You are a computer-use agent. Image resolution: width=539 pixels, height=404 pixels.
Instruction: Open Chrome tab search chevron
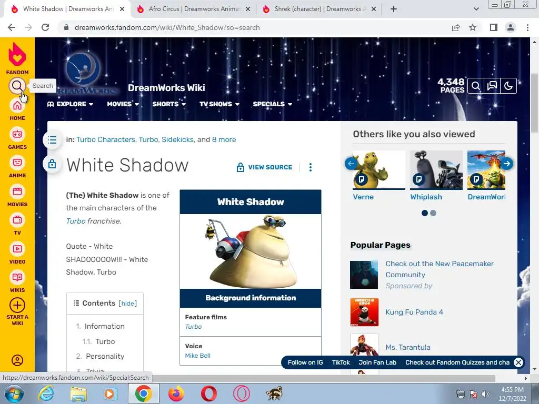point(476,9)
